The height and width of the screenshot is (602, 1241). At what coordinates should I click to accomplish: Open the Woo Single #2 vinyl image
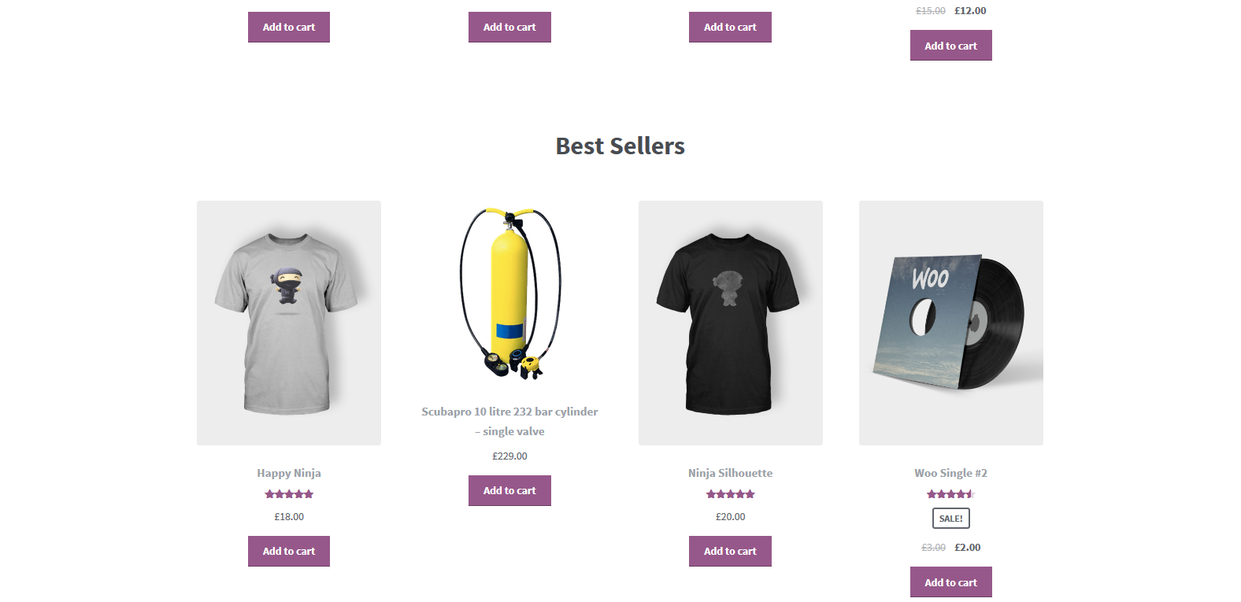[x=951, y=323]
